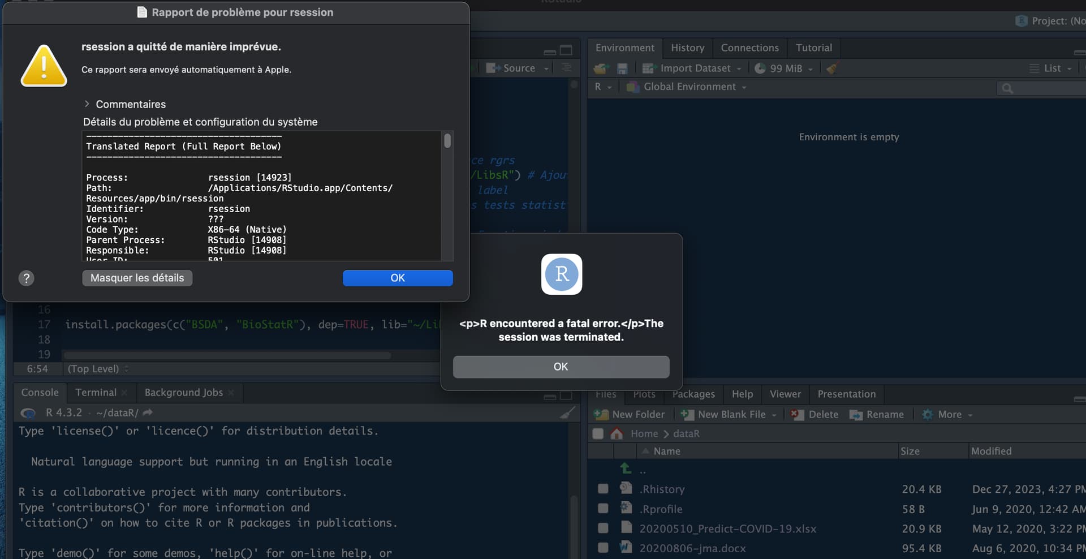Open the R language dropdown in Environment
Screen dimensions: 1086x559
[603, 87]
